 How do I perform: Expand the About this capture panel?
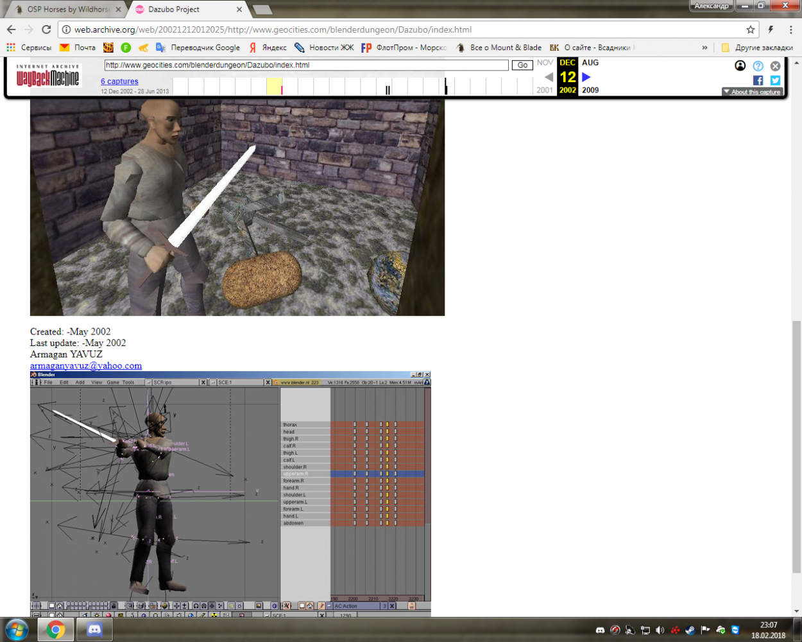coord(751,92)
